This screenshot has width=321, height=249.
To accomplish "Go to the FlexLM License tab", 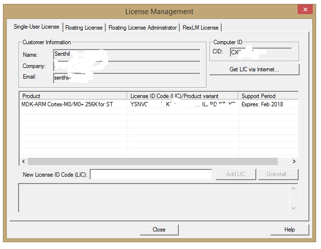I will [200, 28].
